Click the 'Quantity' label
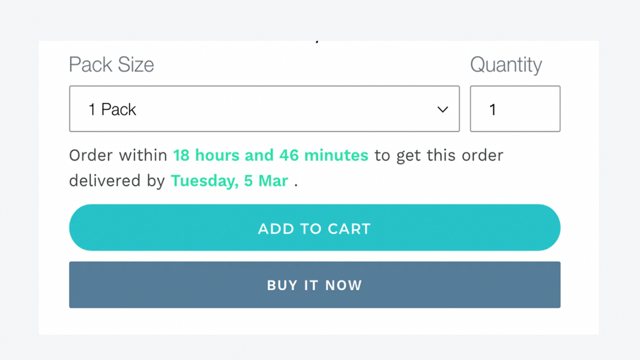640x360 pixels. click(x=505, y=65)
